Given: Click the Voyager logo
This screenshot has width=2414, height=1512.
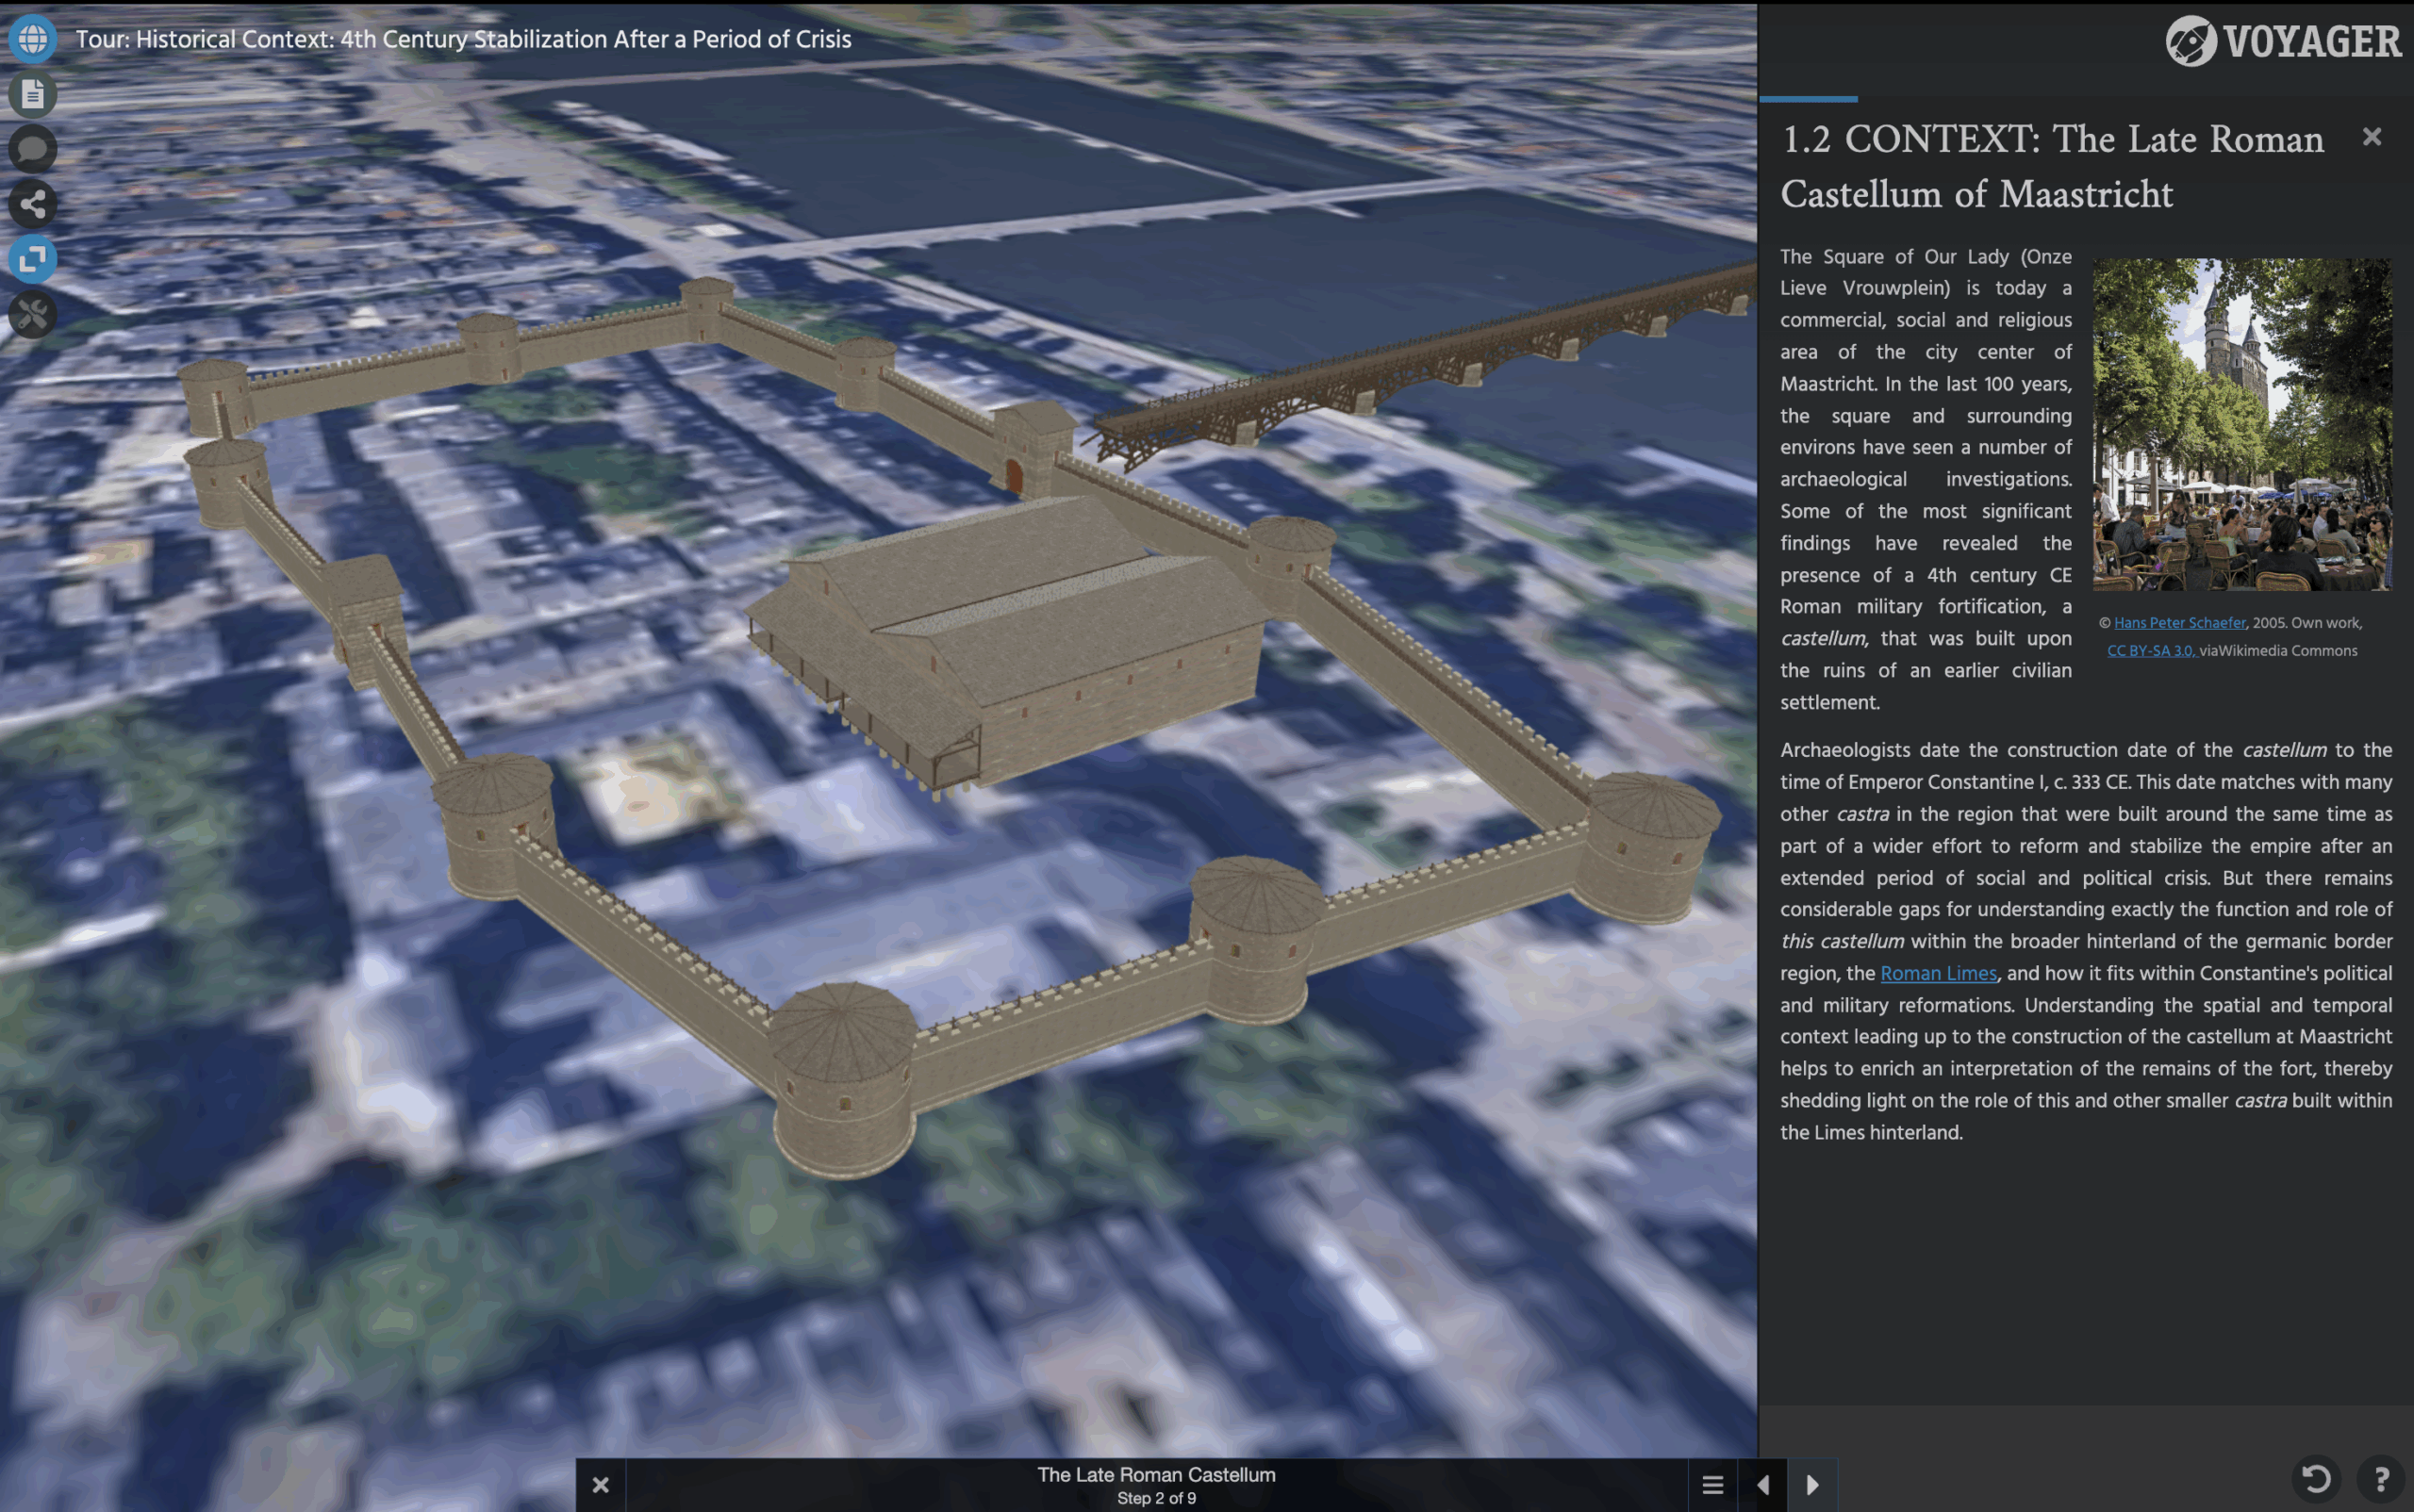Looking at the screenshot, I should click(2284, 41).
